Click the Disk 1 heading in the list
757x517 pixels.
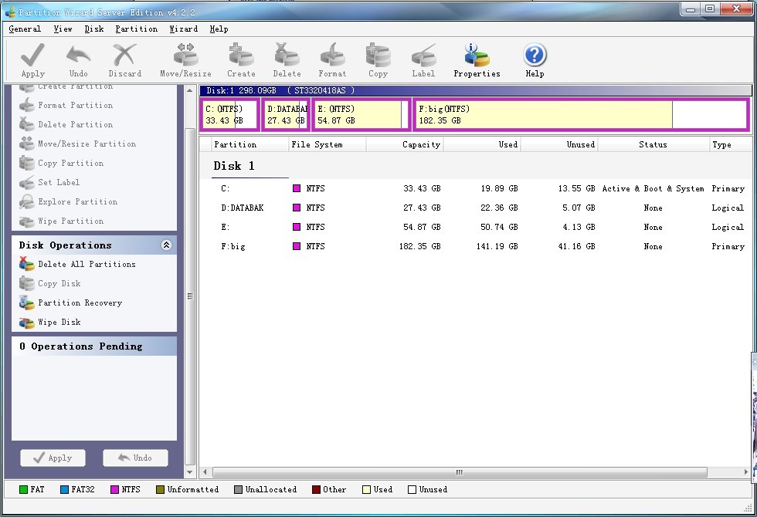[x=233, y=166]
